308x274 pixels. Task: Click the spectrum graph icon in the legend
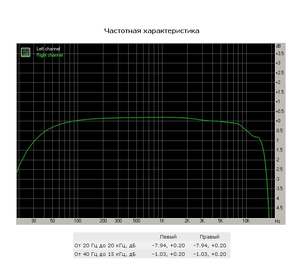[26, 52]
